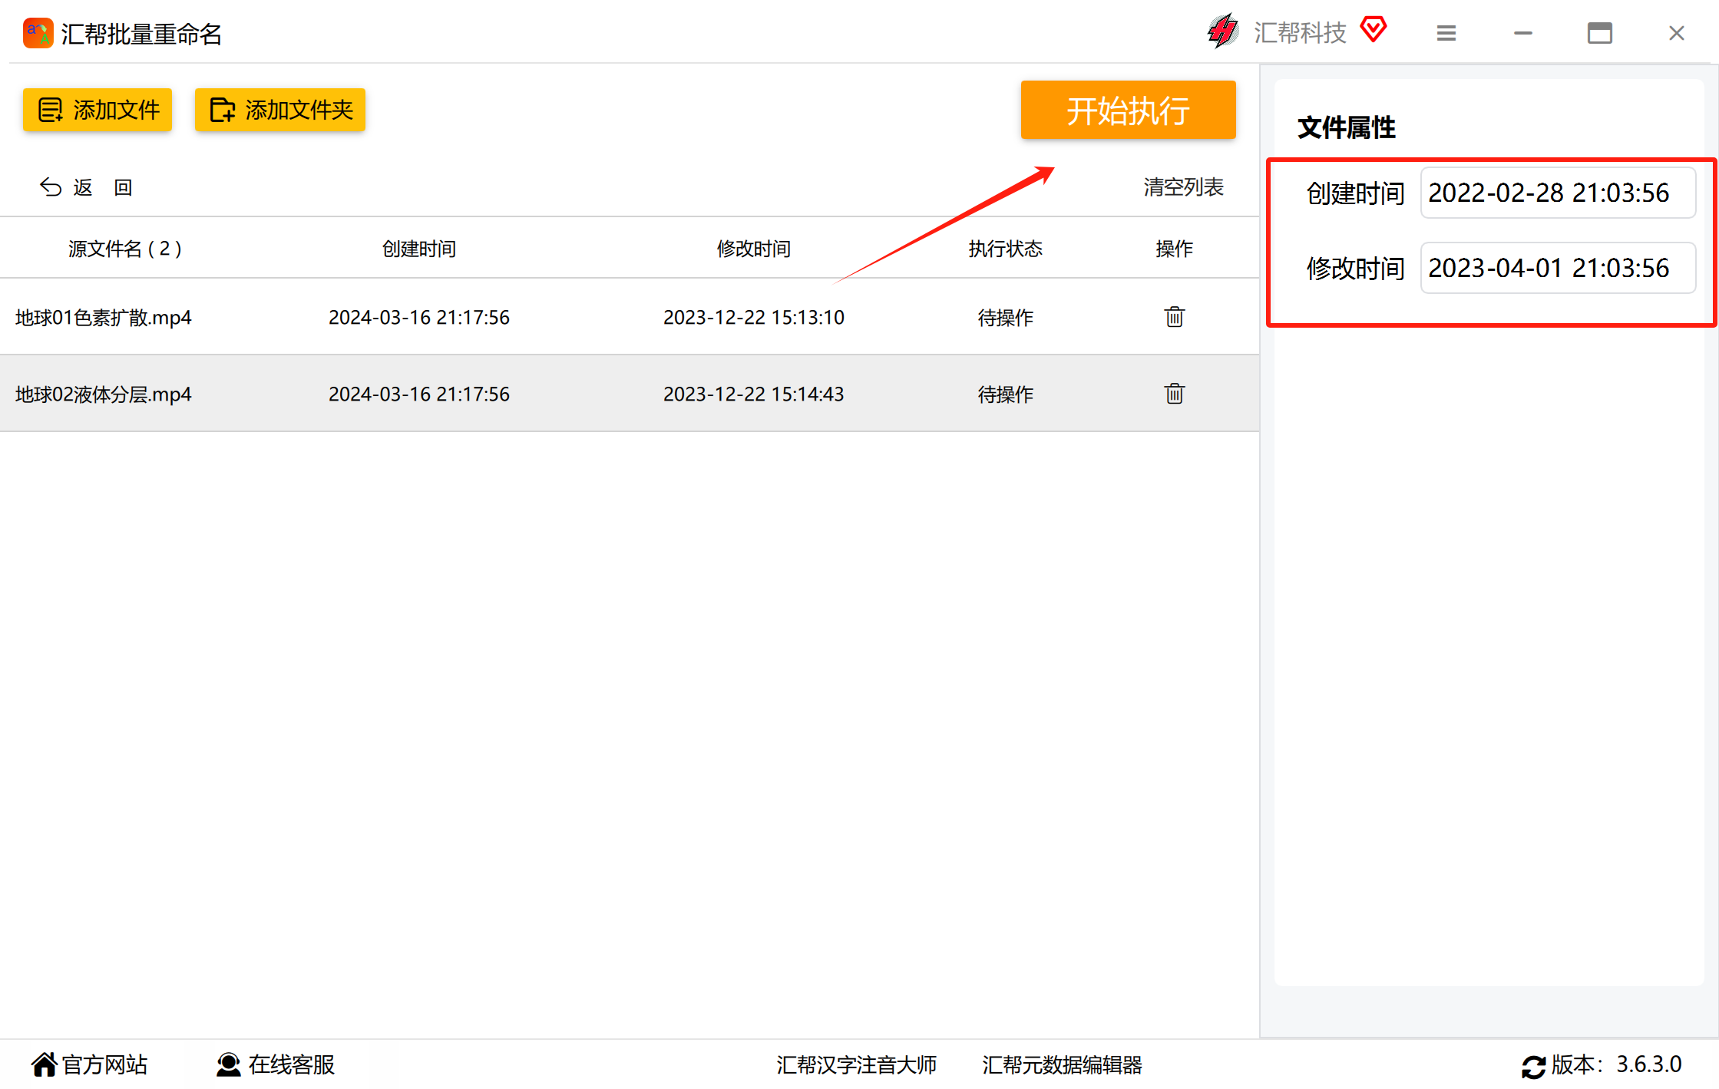
Task: Delete the 地球02液体分层.mp4 row with trash icon
Action: tap(1174, 394)
